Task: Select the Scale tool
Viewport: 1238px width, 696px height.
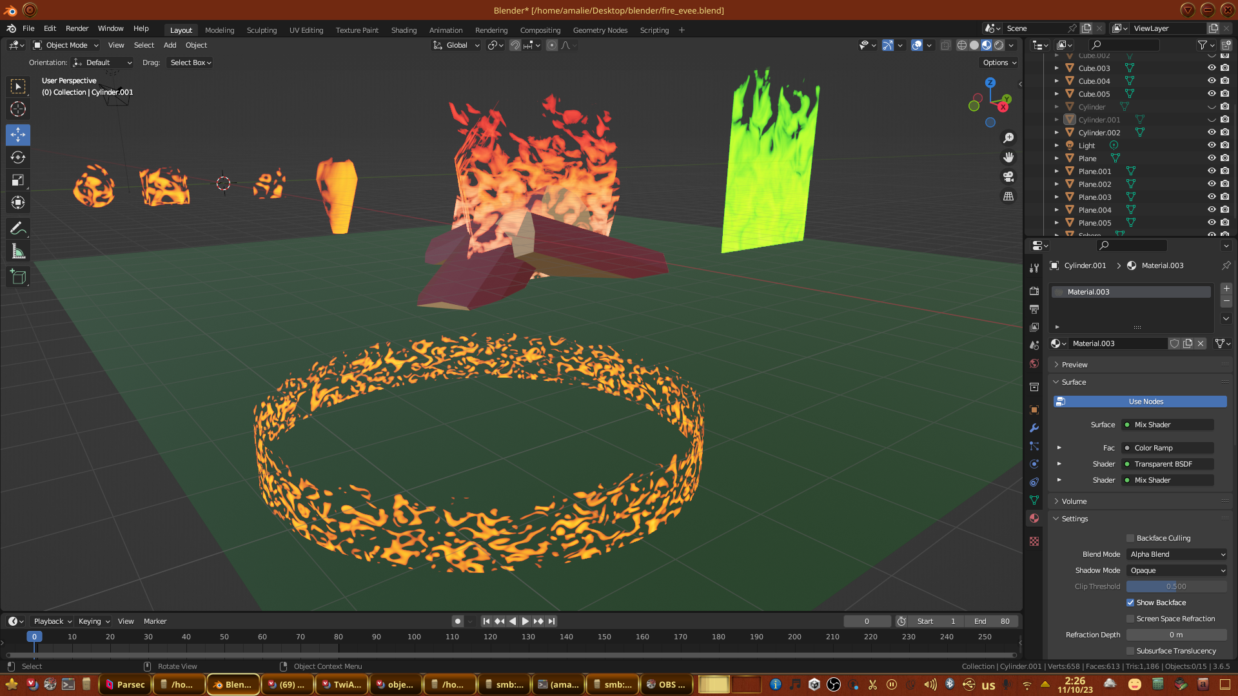Action: pyautogui.click(x=18, y=180)
